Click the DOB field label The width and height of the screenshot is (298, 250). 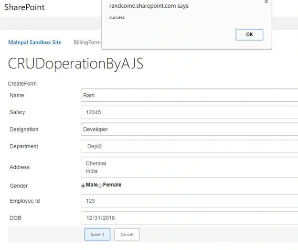pyautogui.click(x=15, y=218)
